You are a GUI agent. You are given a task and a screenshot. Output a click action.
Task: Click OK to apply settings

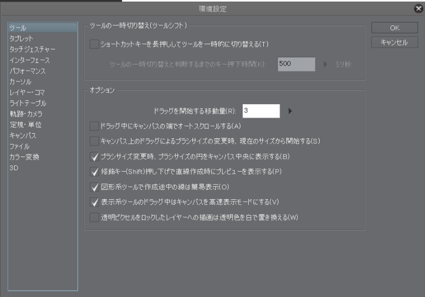pyautogui.click(x=394, y=28)
